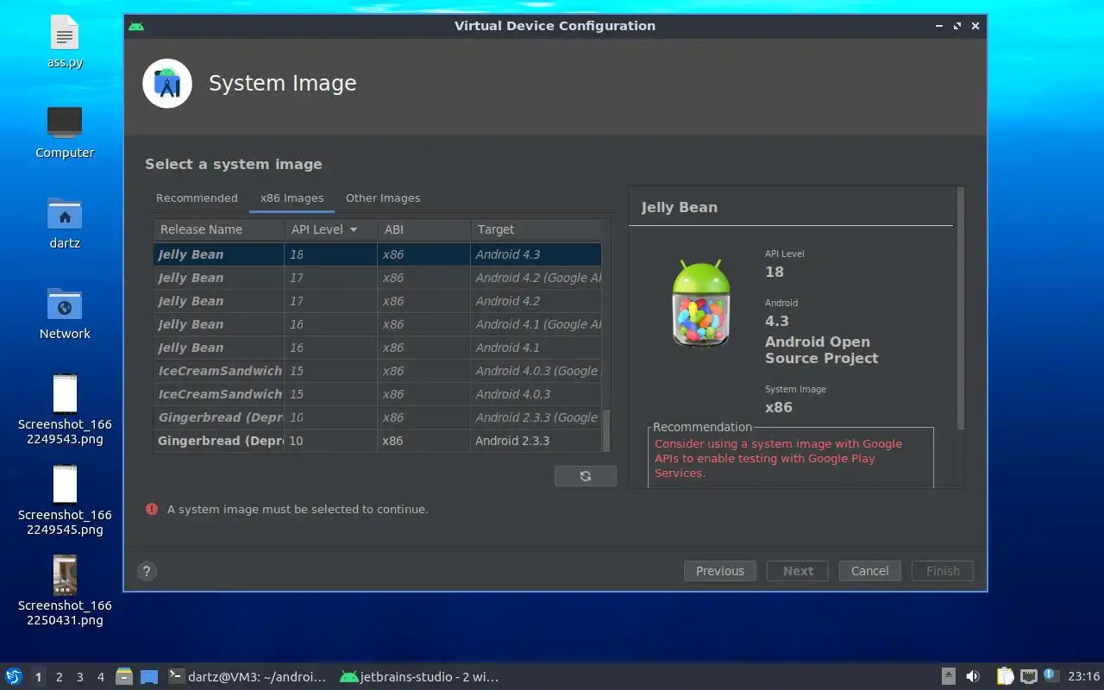Screen dimensions: 1104x690
Task: Open ass.py file on desktop
Action: click(65, 43)
